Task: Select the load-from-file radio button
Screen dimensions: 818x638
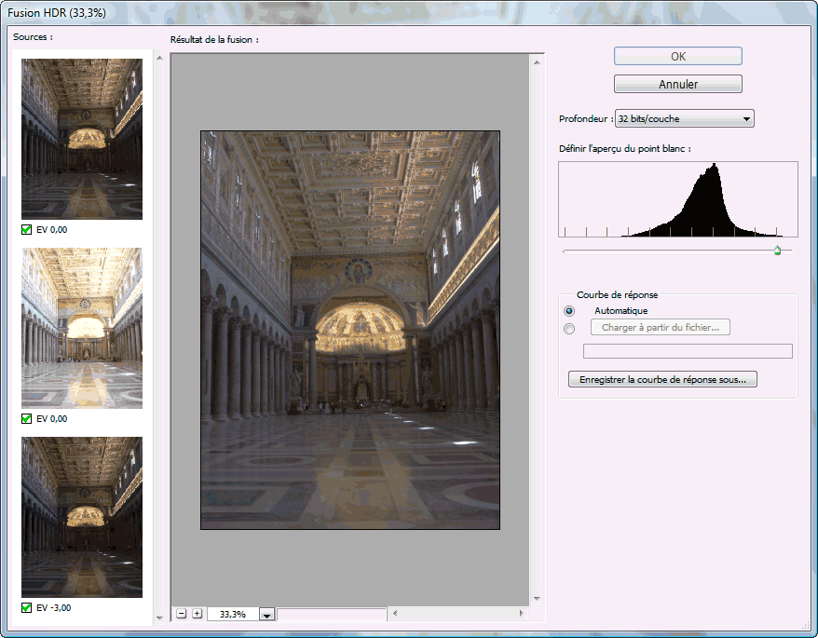Action: [569, 328]
